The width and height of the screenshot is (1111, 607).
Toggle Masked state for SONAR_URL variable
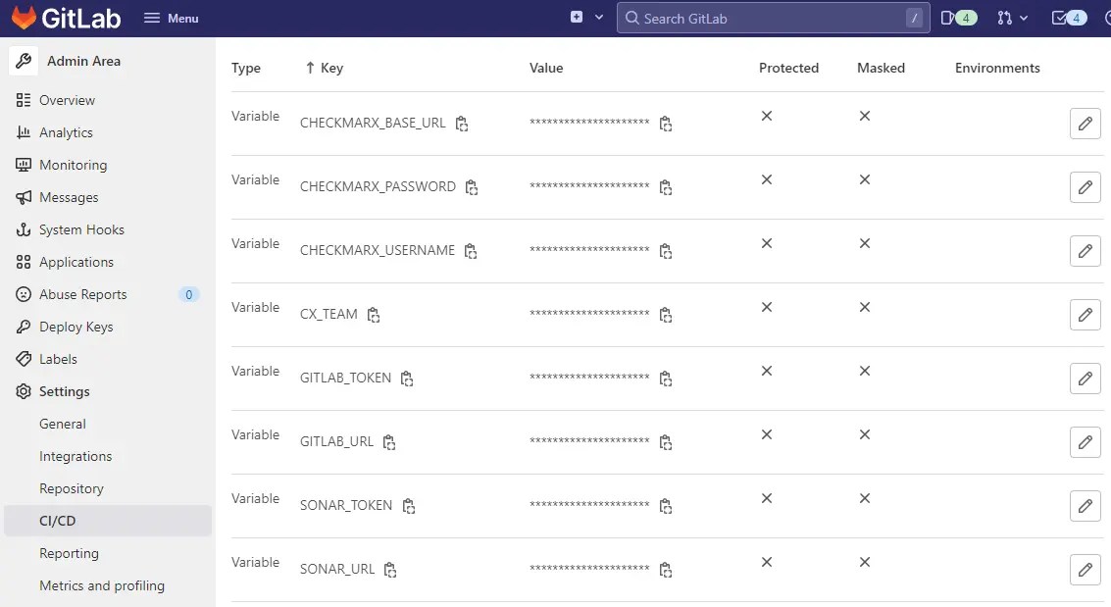click(x=864, y=562)
